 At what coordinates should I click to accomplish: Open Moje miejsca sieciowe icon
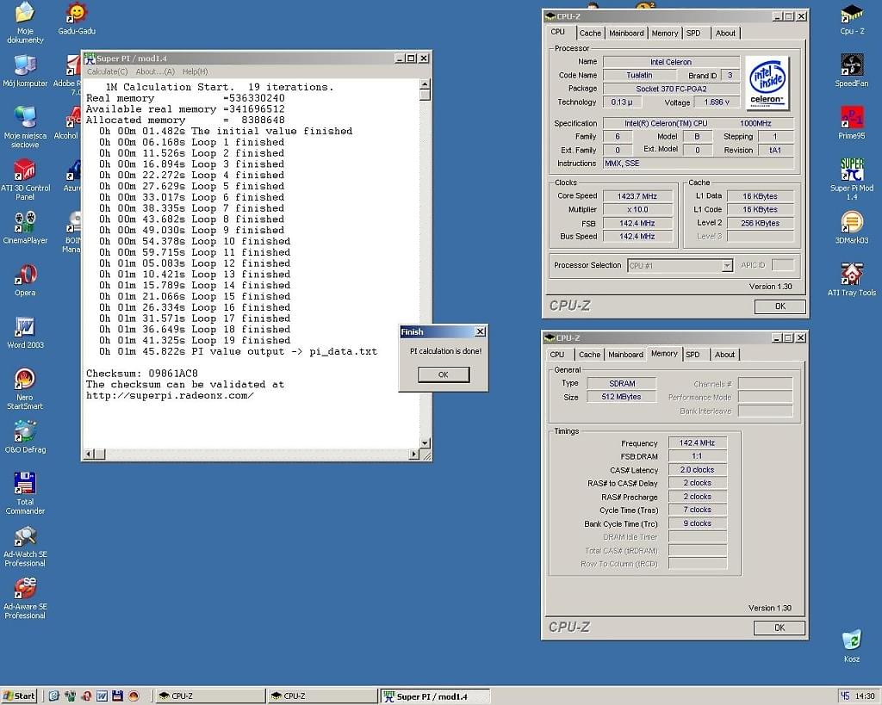point(25,127)
